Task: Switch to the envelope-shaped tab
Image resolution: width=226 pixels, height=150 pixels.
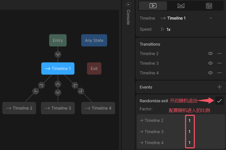Action: point(181,6)
